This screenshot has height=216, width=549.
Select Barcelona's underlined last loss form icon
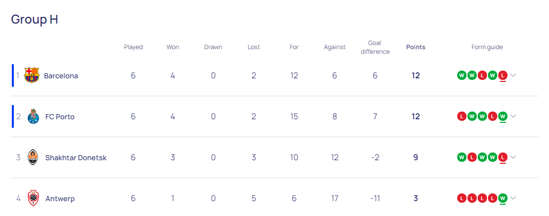click(503, 75)
